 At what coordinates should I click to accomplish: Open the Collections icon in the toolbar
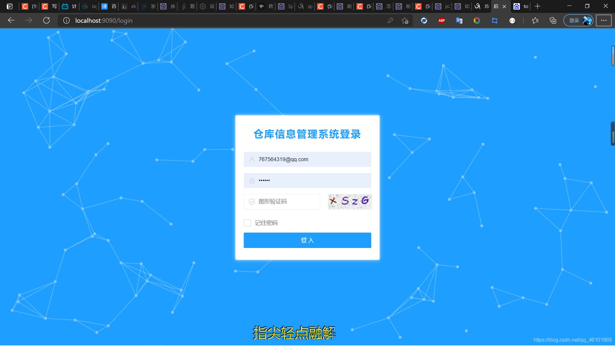click(x=553, y=20)
